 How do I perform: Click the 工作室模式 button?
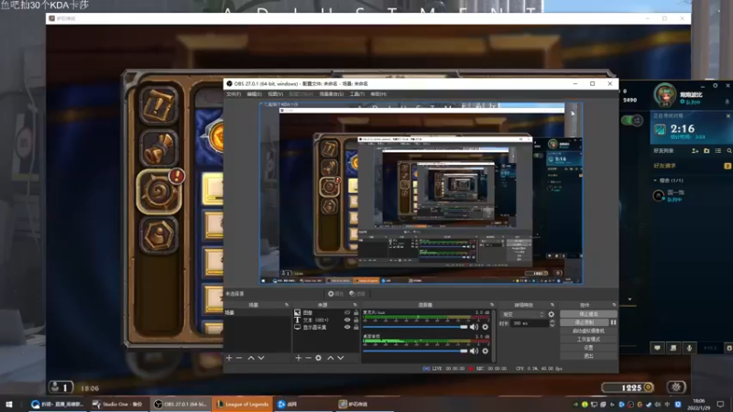tap(588, 339)
